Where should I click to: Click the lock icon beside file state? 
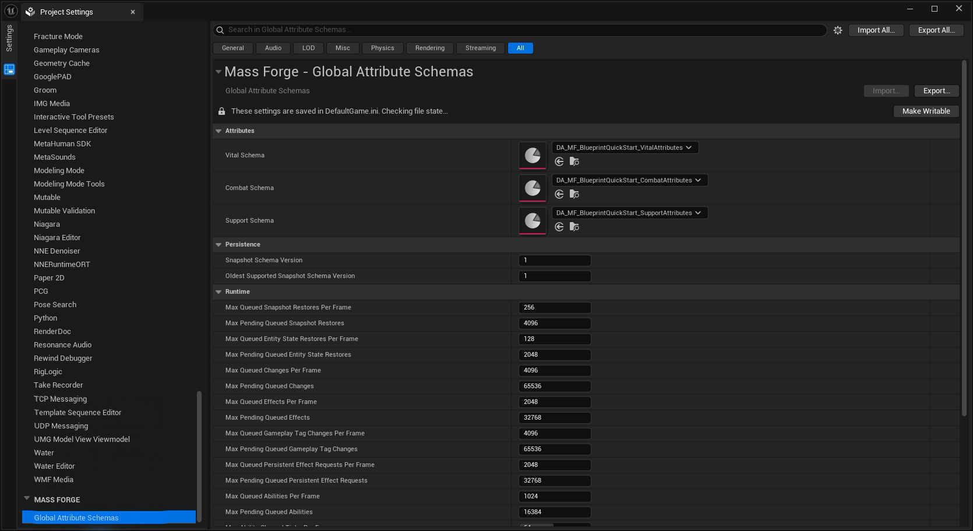tap(221, 111)
